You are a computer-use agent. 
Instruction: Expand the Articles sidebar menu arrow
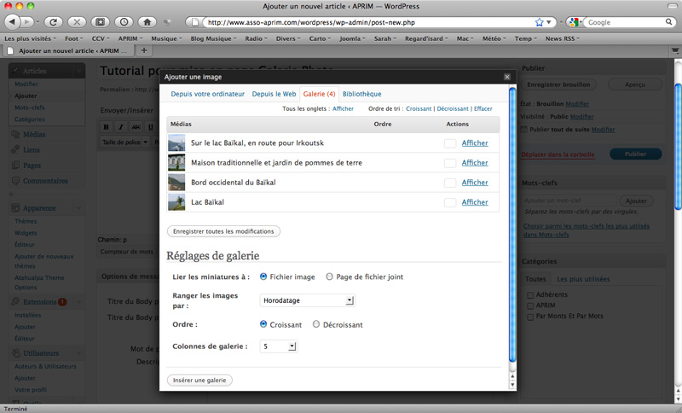tap(78, 71)
